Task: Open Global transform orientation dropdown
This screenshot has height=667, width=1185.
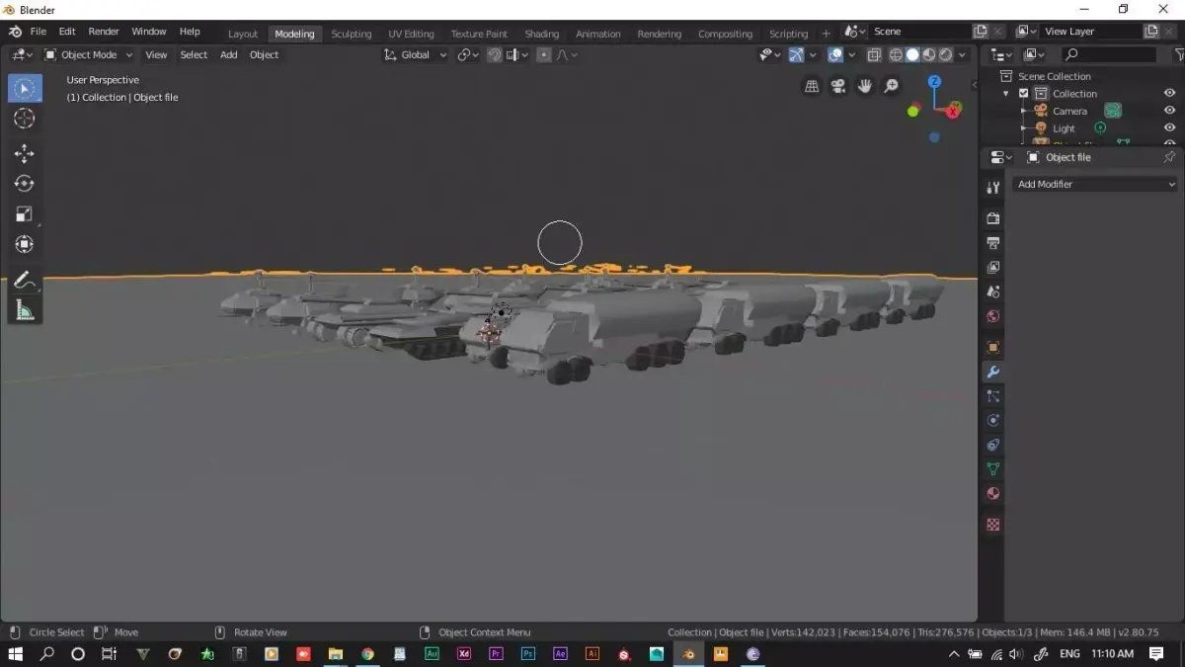Action: 416,55
